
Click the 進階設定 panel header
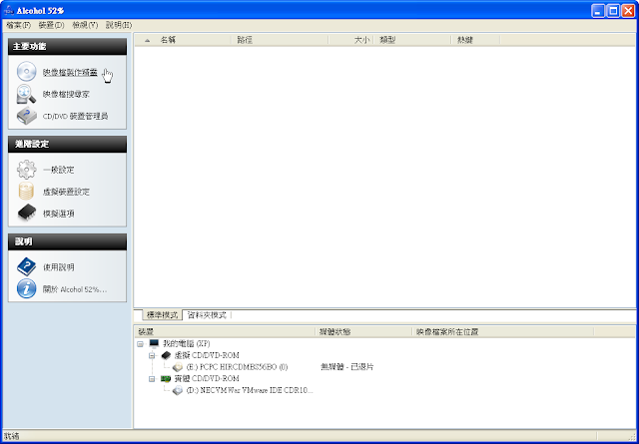[x=67, y=144]
